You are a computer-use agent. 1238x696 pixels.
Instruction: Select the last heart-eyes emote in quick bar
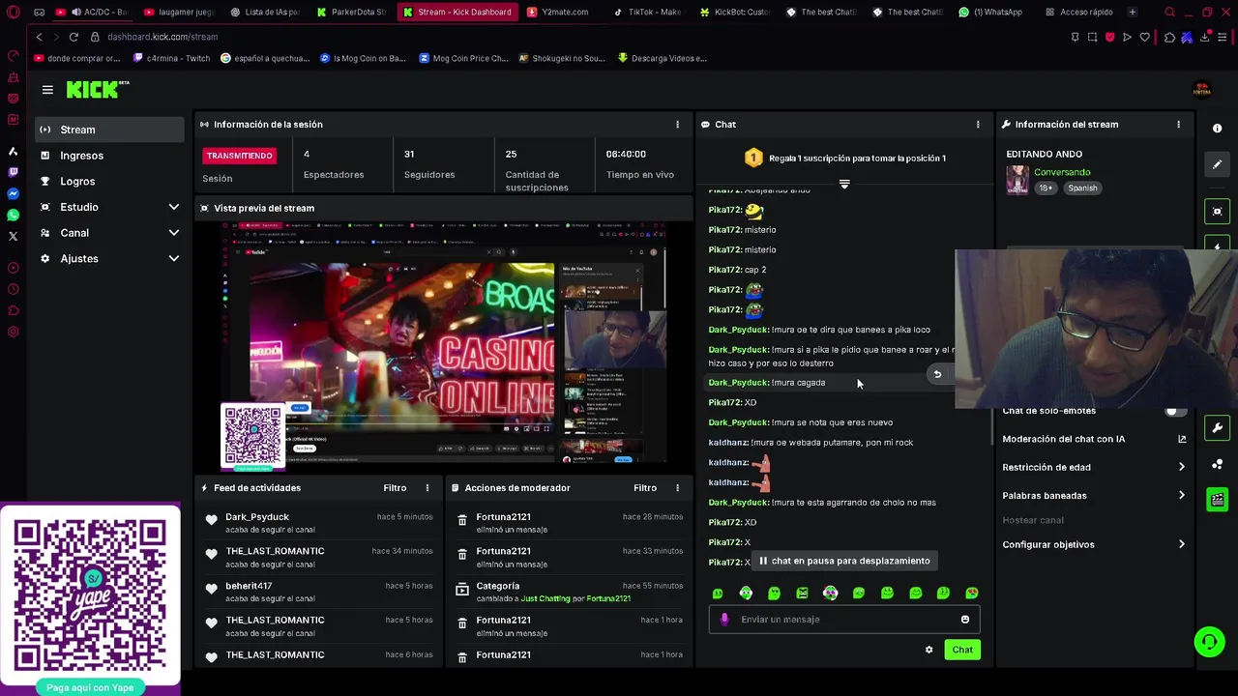click(x=972, y=594)
